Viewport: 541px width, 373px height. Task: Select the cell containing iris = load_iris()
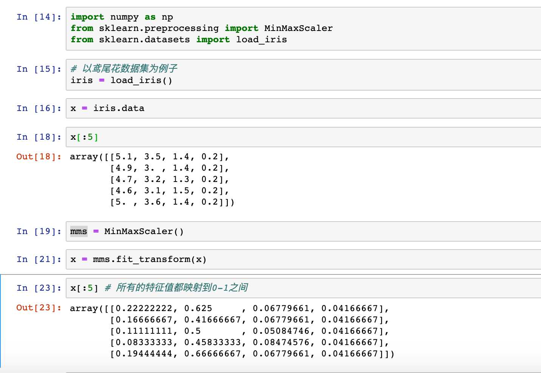click(x=303, y=75)
